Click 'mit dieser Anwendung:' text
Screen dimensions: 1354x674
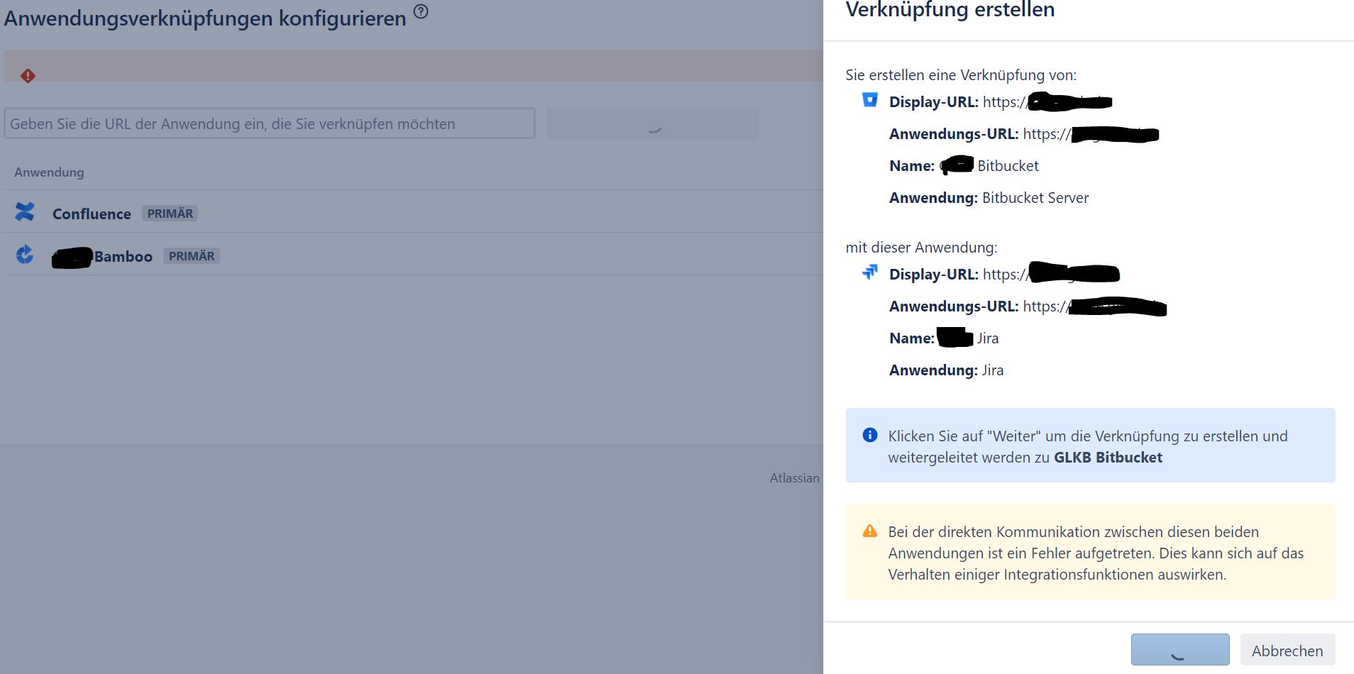[921, 248]
